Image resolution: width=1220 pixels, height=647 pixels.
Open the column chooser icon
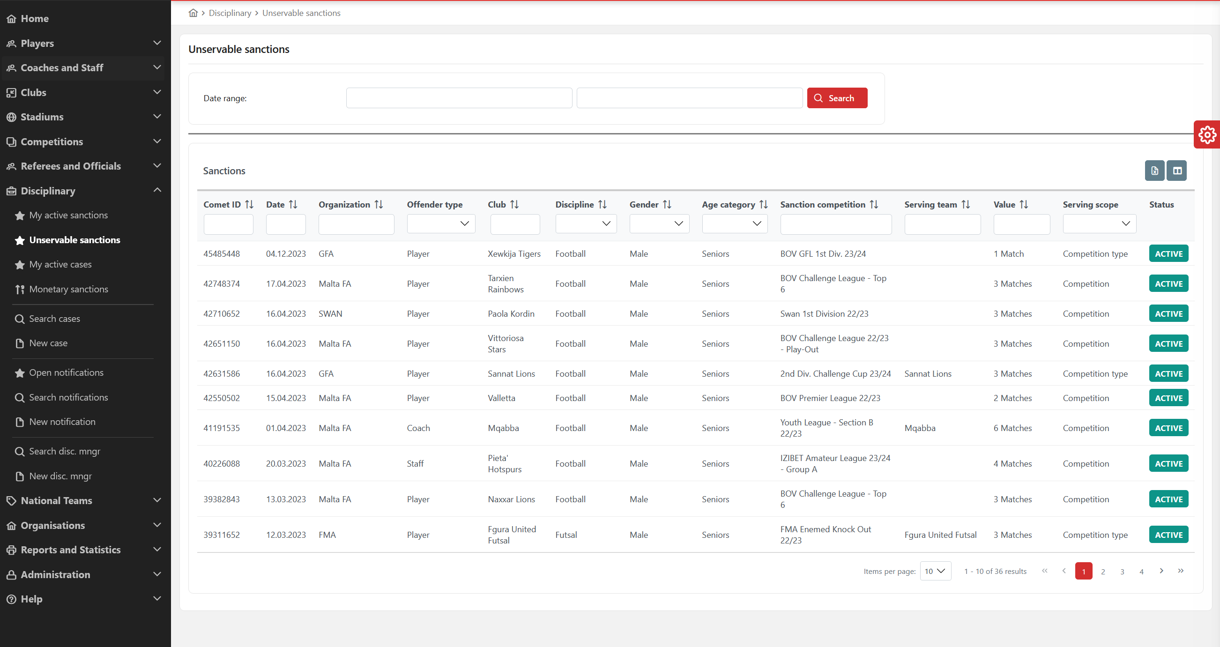[x=1176, y=171]
